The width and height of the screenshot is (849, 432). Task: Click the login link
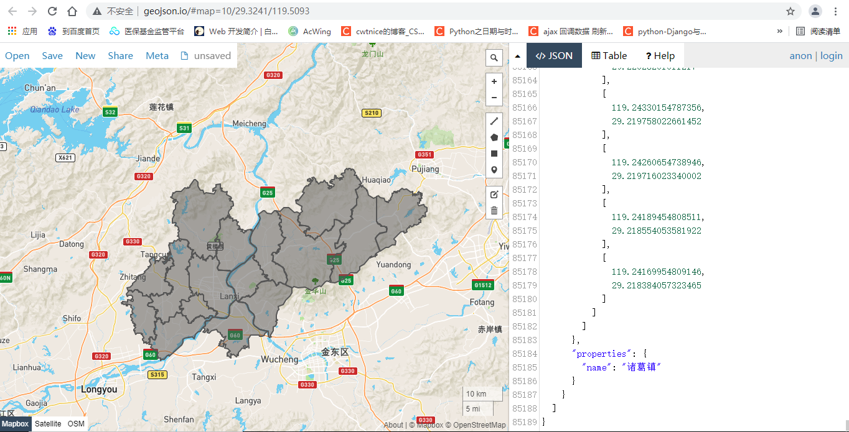click(x=831, y=55)
